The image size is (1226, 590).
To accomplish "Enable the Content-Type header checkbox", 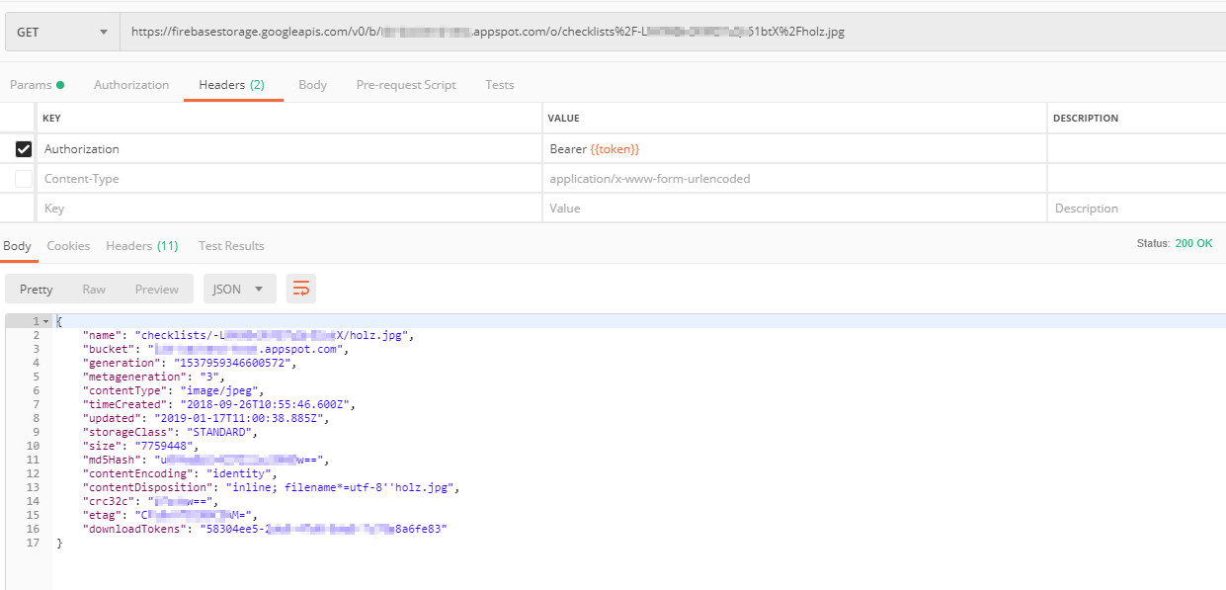I will tap(24, 179).
